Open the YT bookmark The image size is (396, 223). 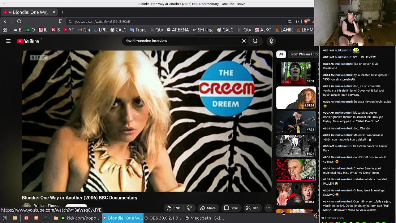tap(69, 30)
